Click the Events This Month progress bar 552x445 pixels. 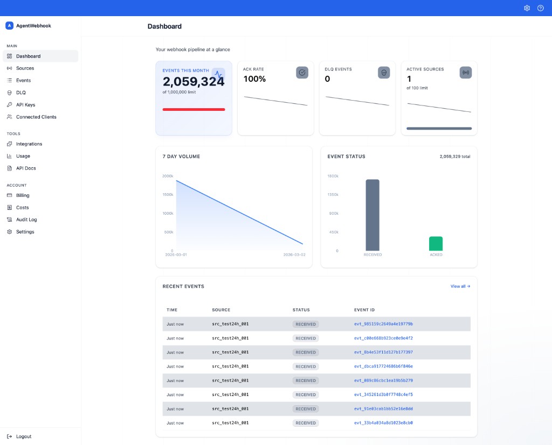point(194,109)
